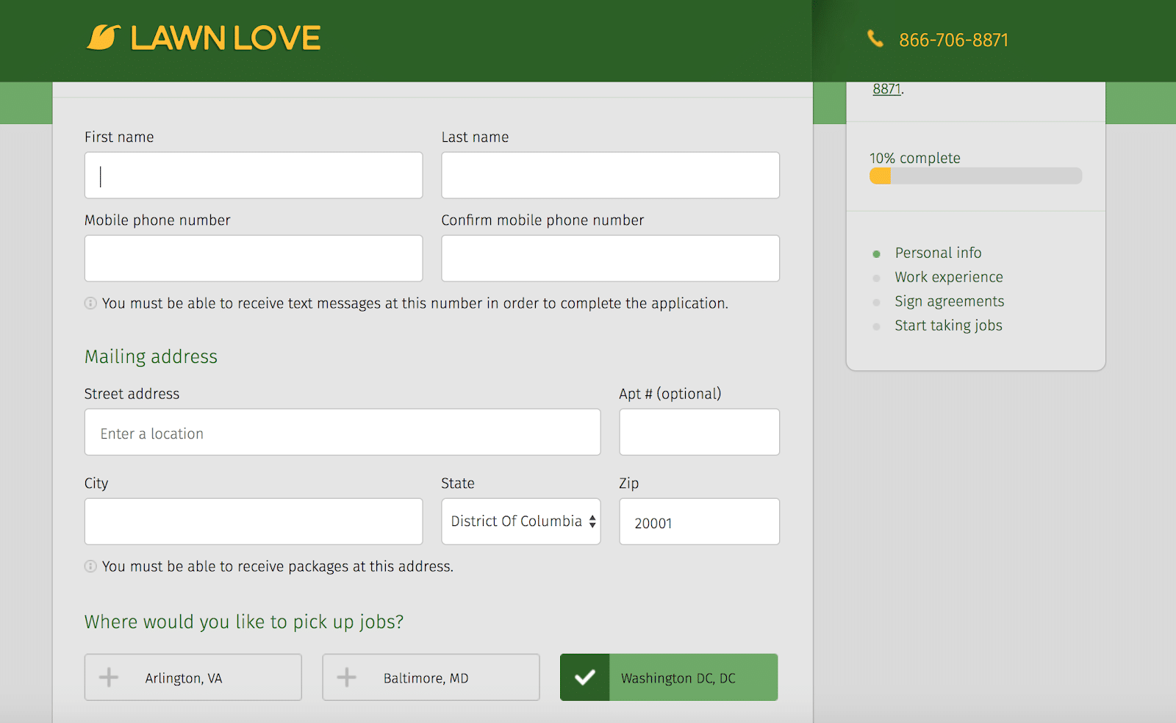Click the 'Street address' field label
1176x723 pixels.
(x=132, y=394)
